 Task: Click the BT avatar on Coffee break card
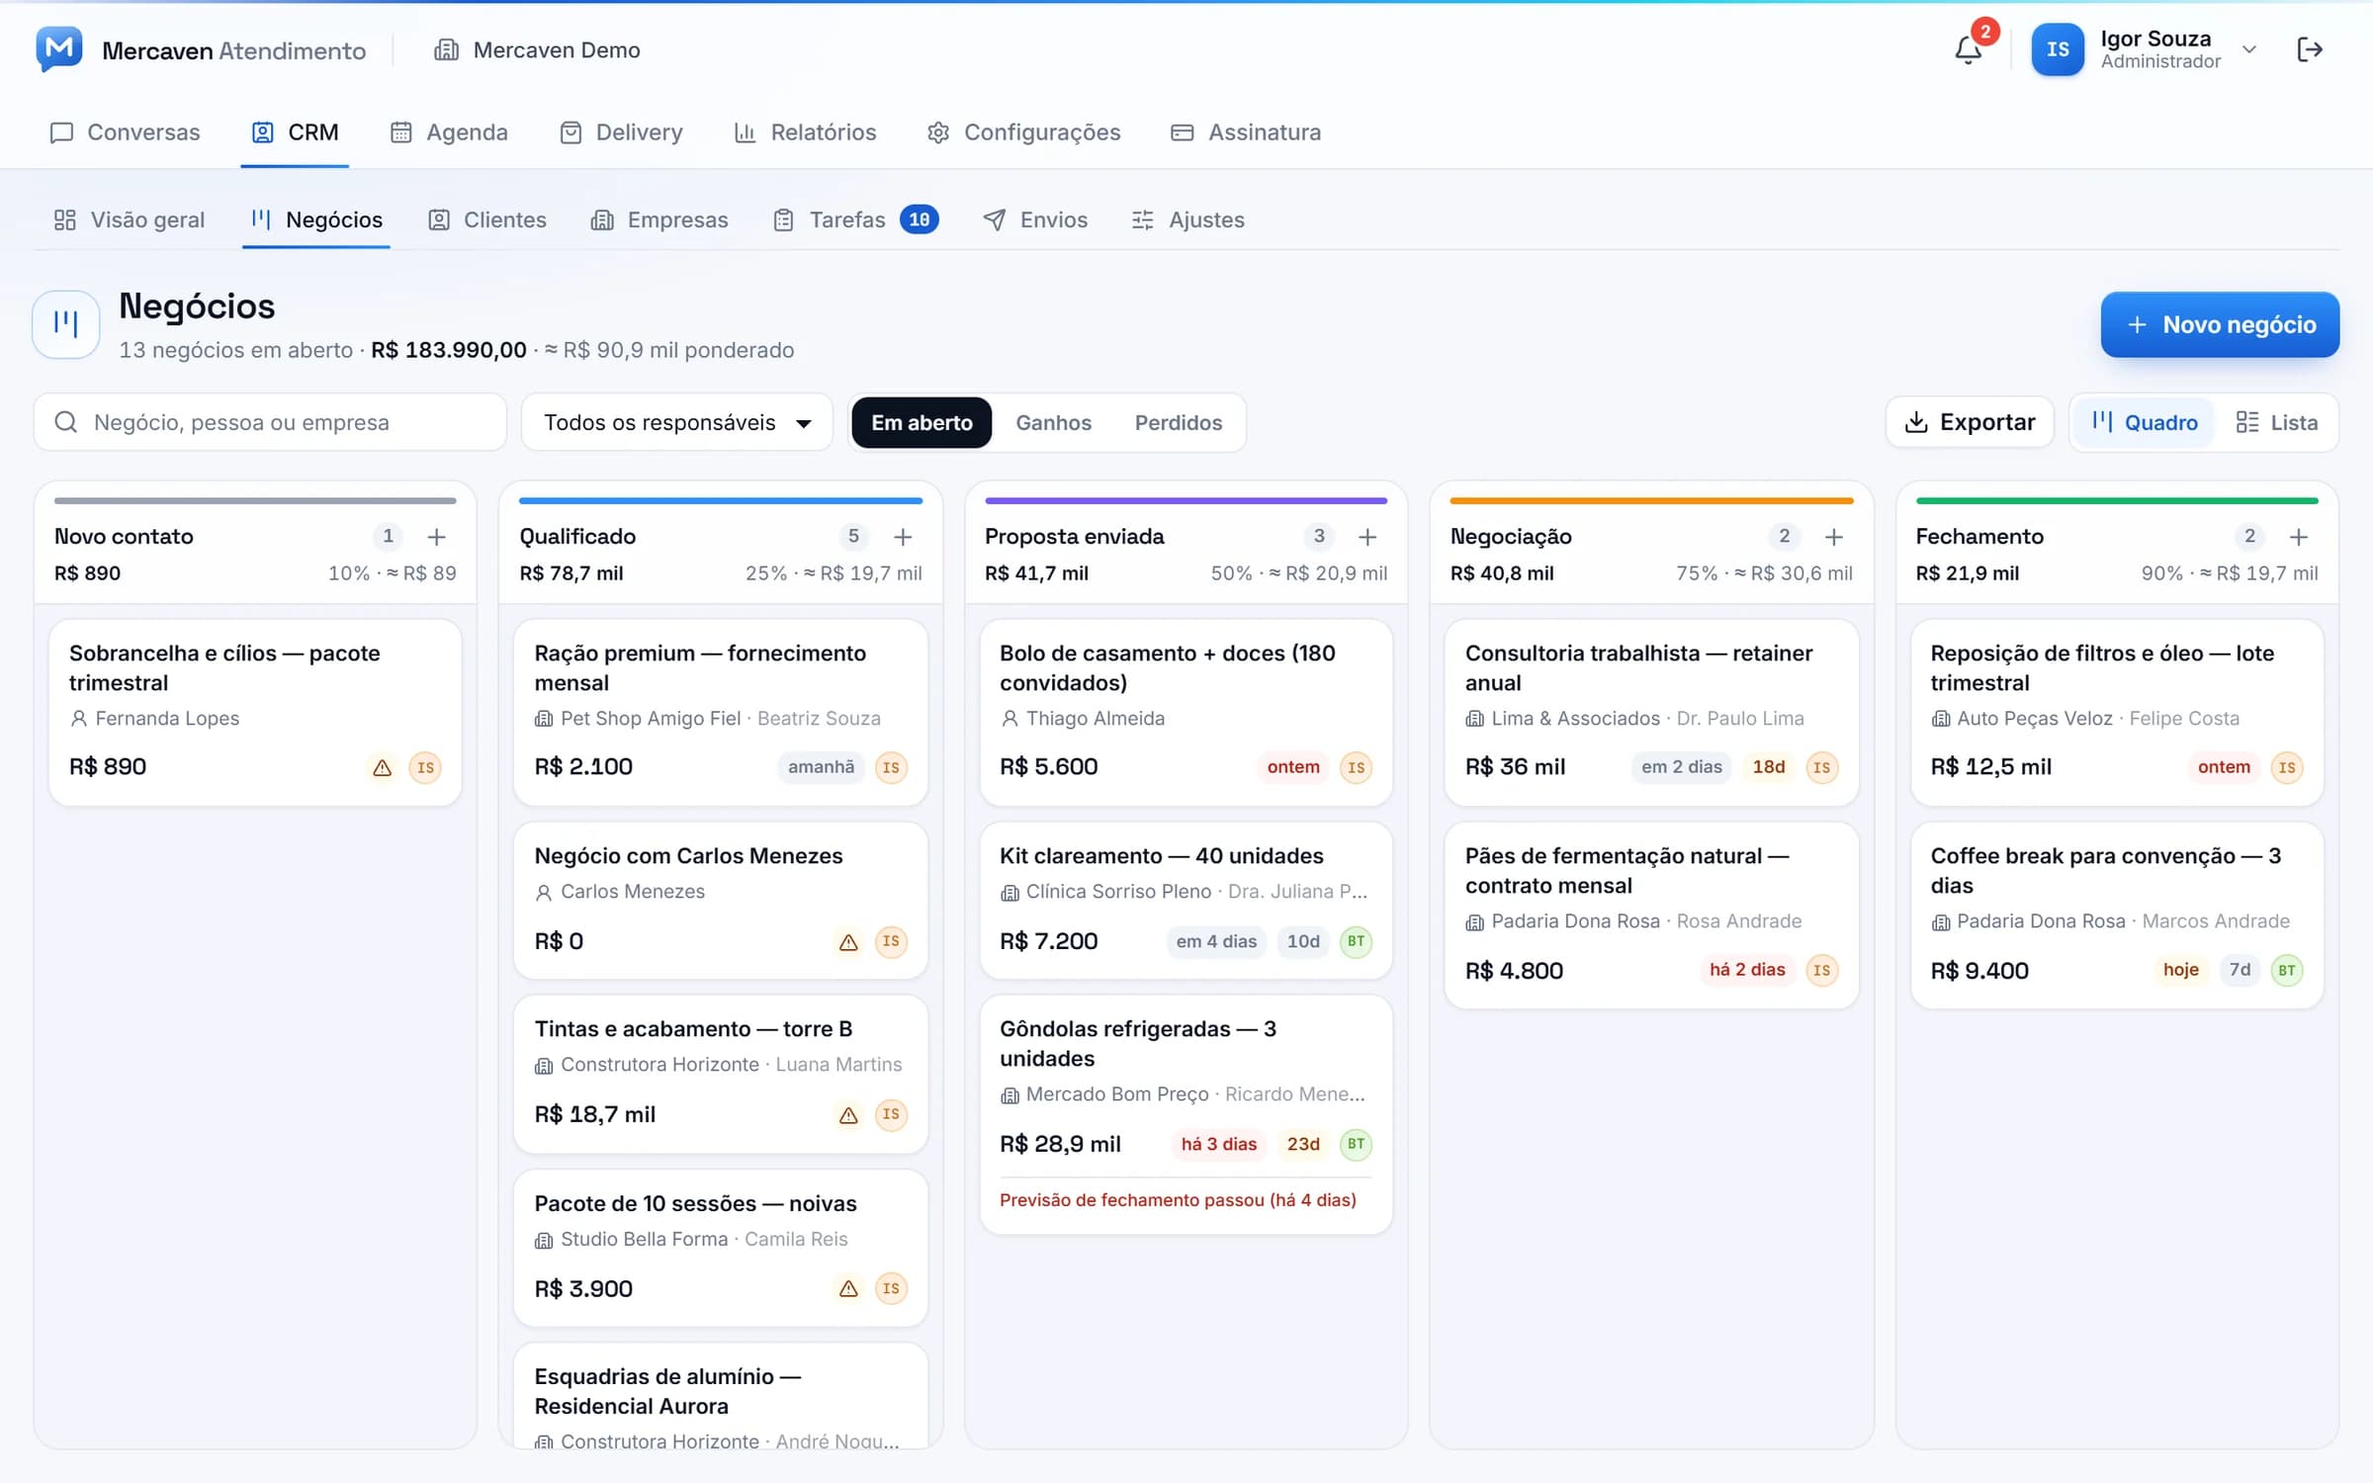(x=2287, y=971)
